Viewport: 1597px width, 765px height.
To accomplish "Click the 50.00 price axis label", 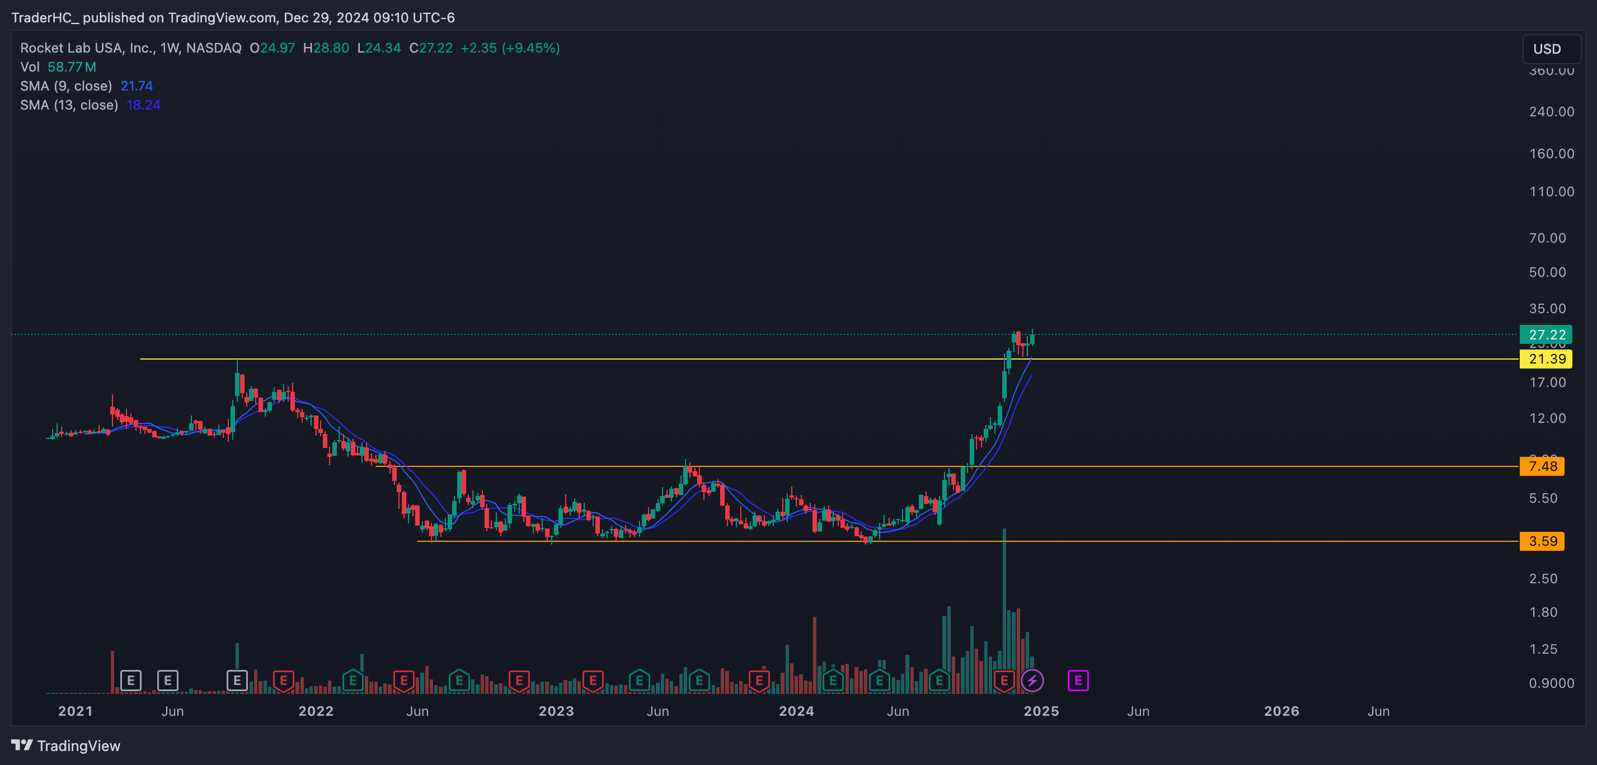I will [x=1547, y=272].
